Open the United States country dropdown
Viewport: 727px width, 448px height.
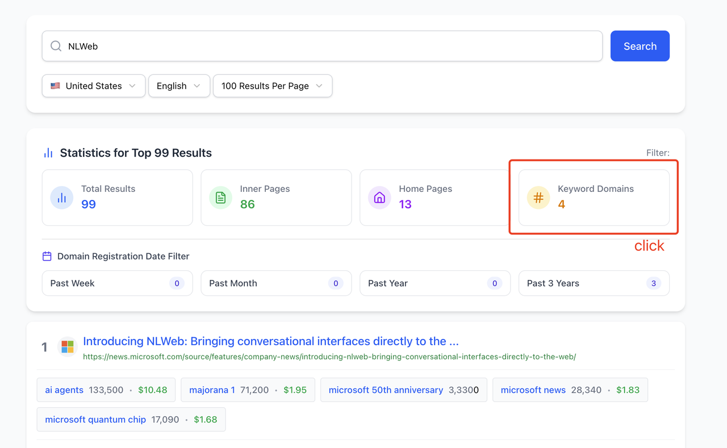94,86
